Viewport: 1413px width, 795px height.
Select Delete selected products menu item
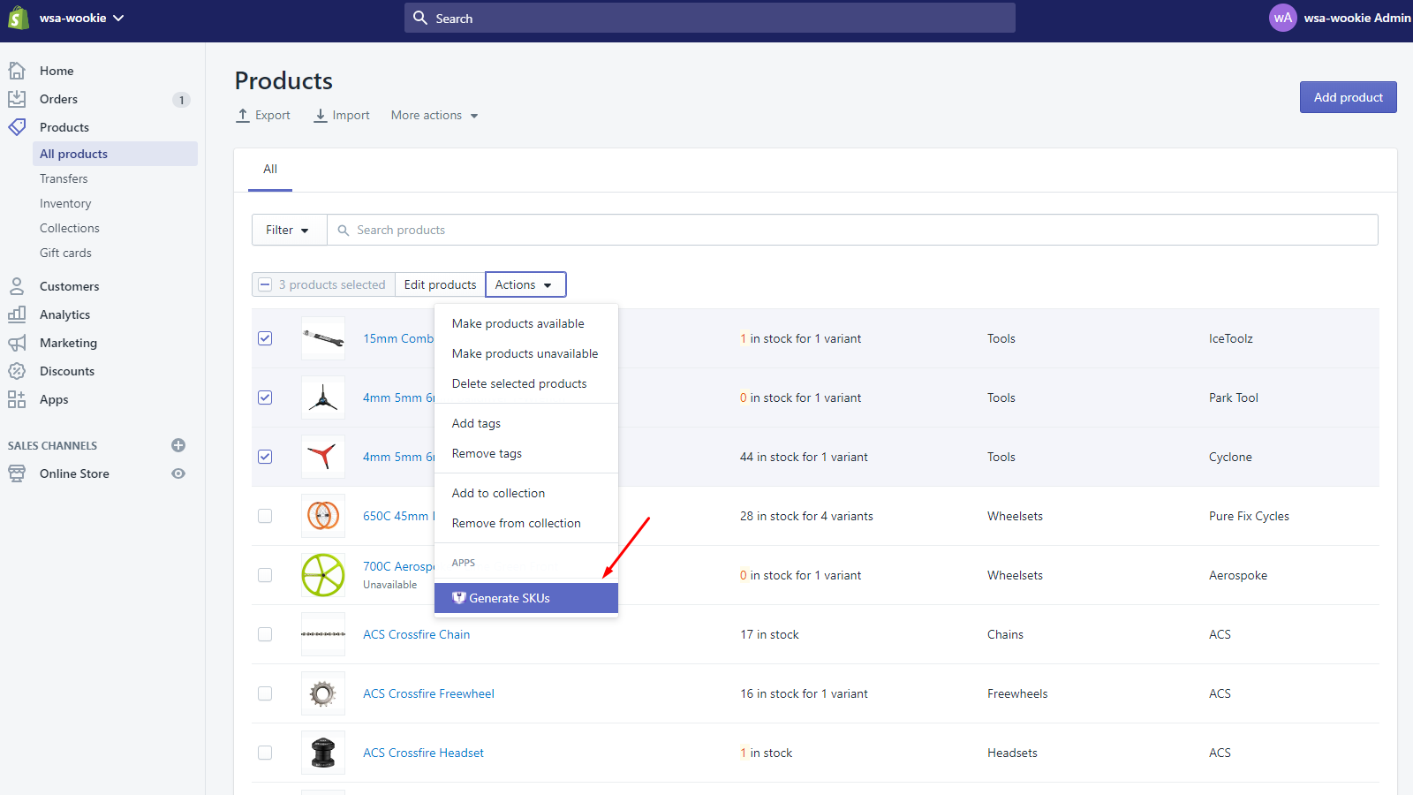(519, 383)
